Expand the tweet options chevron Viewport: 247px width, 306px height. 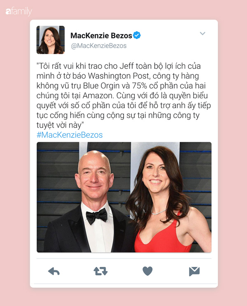(203, 33)
